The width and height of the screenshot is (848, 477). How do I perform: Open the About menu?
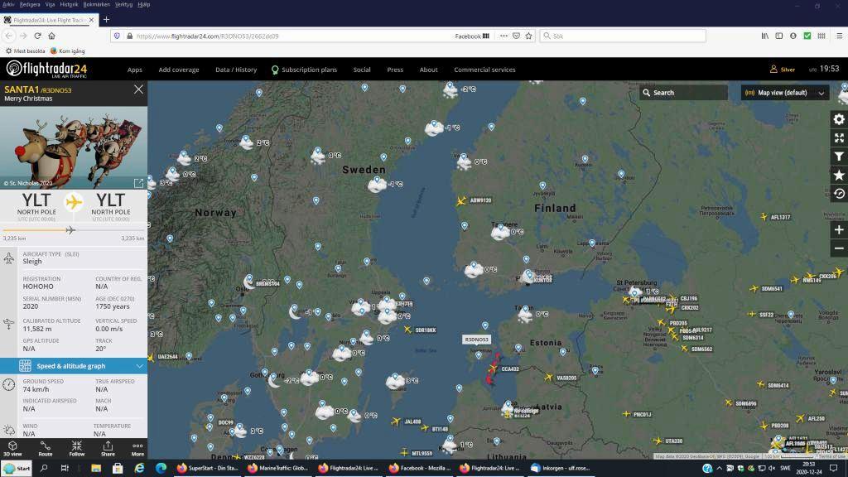(428, 70)
